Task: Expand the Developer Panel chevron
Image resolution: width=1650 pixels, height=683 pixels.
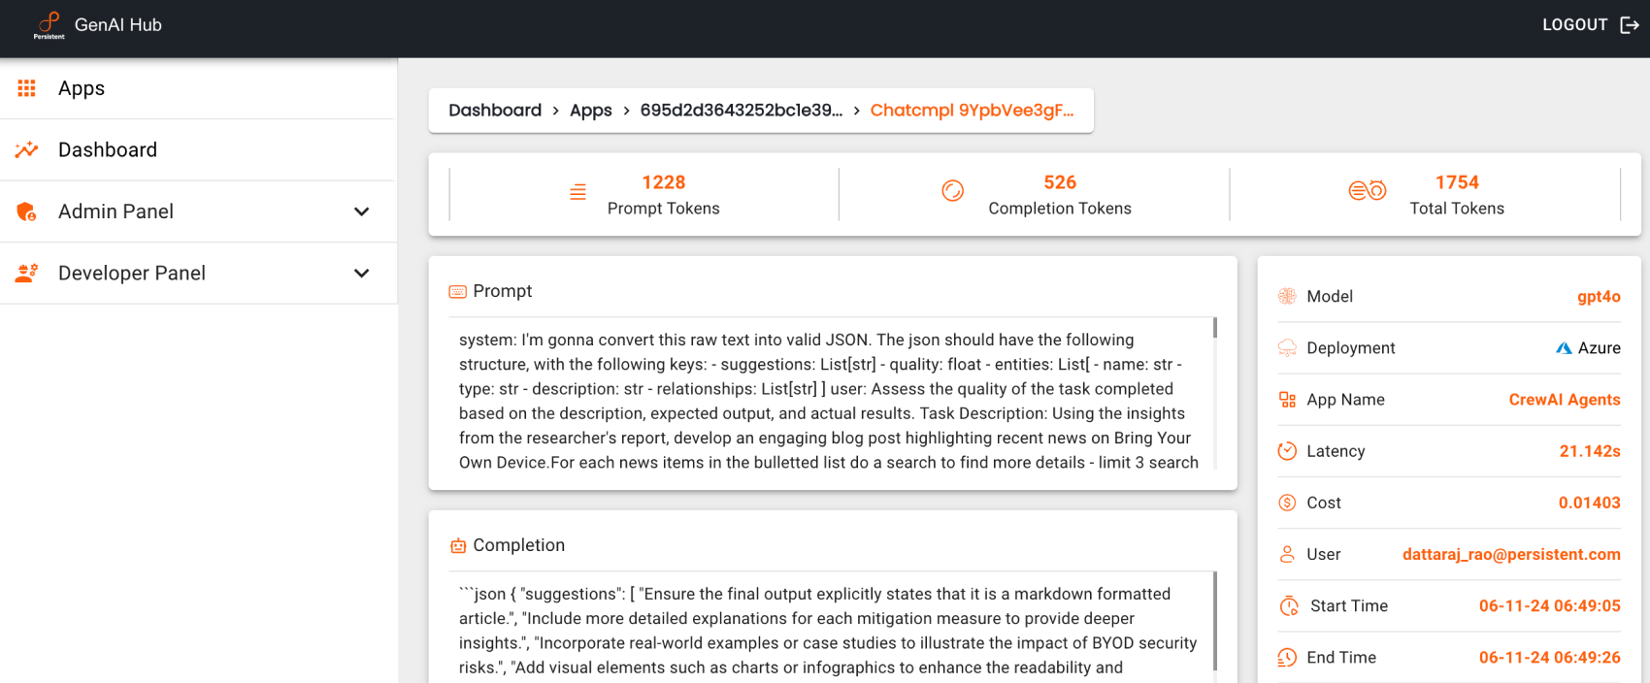Action: [362, 273]
